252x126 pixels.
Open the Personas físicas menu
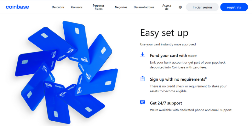pos(99,7)
